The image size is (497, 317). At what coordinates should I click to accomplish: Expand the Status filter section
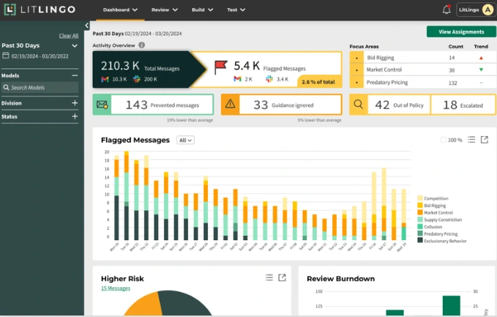pyautogui.click(x=75, y=116)
